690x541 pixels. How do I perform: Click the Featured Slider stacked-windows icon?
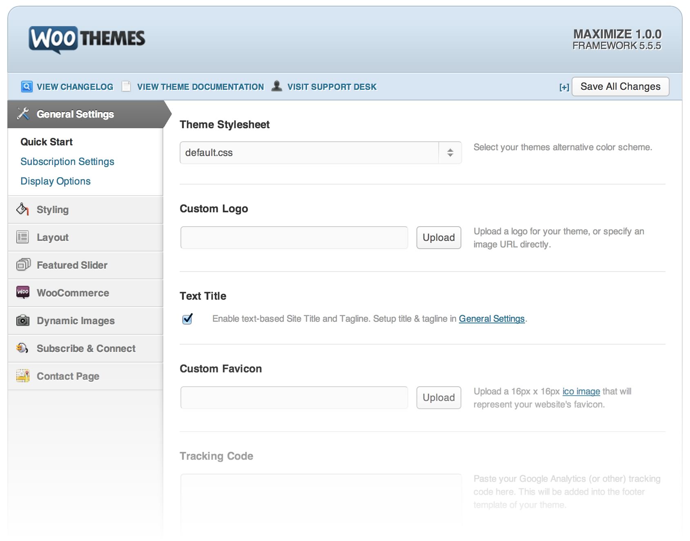23,265
